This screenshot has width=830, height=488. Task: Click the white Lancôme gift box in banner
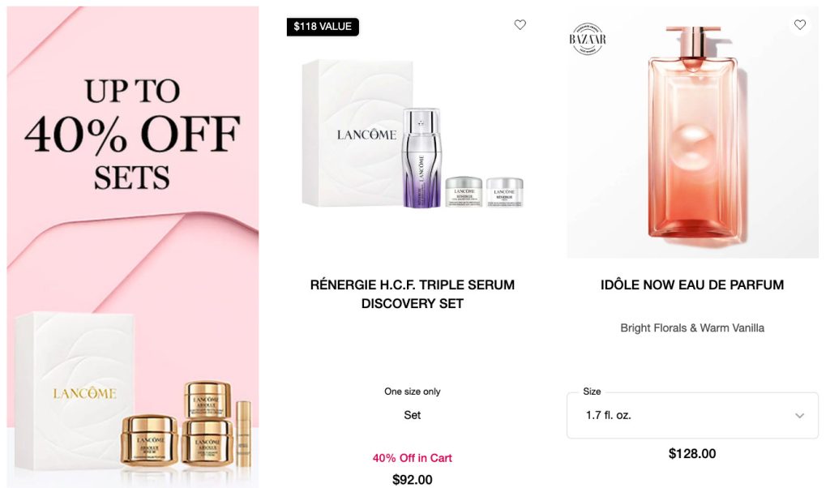pos(74,392)
